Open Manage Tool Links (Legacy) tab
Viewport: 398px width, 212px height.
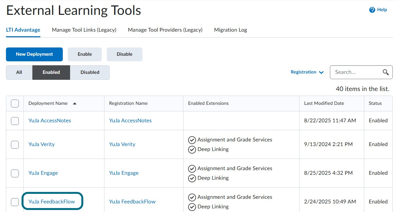coord(84,30)
